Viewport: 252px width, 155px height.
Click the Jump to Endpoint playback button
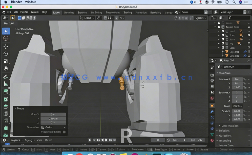tap(115, 140)
